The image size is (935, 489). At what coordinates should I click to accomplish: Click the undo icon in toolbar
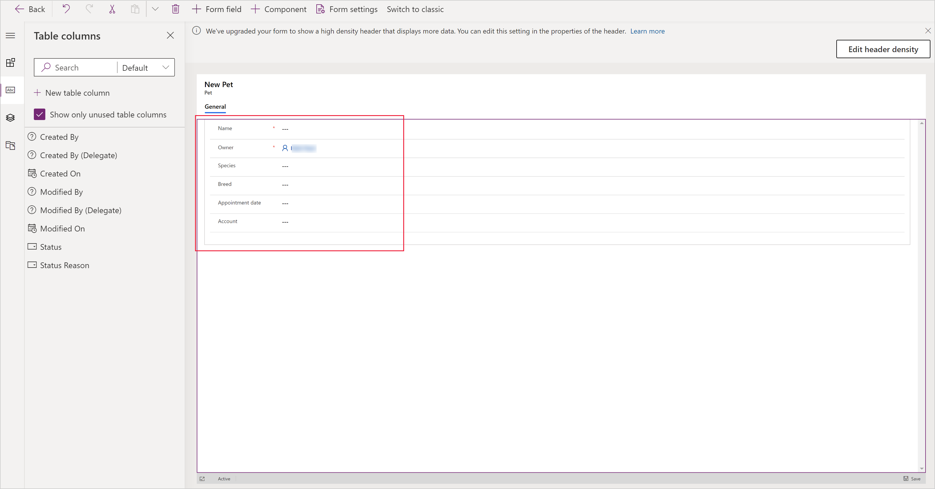click(67, 9)
